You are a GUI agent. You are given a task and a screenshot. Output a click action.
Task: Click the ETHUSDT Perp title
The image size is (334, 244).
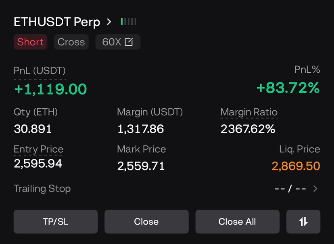(57, 22)
